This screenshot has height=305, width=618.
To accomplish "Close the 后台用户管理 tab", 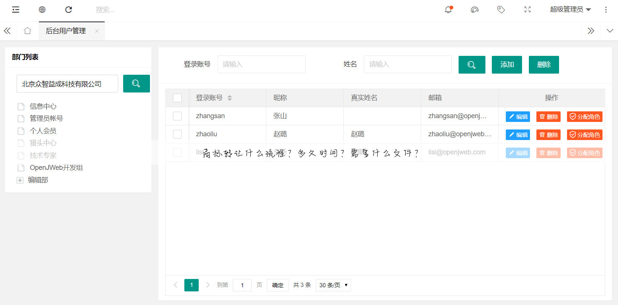I will pos(97,31).
